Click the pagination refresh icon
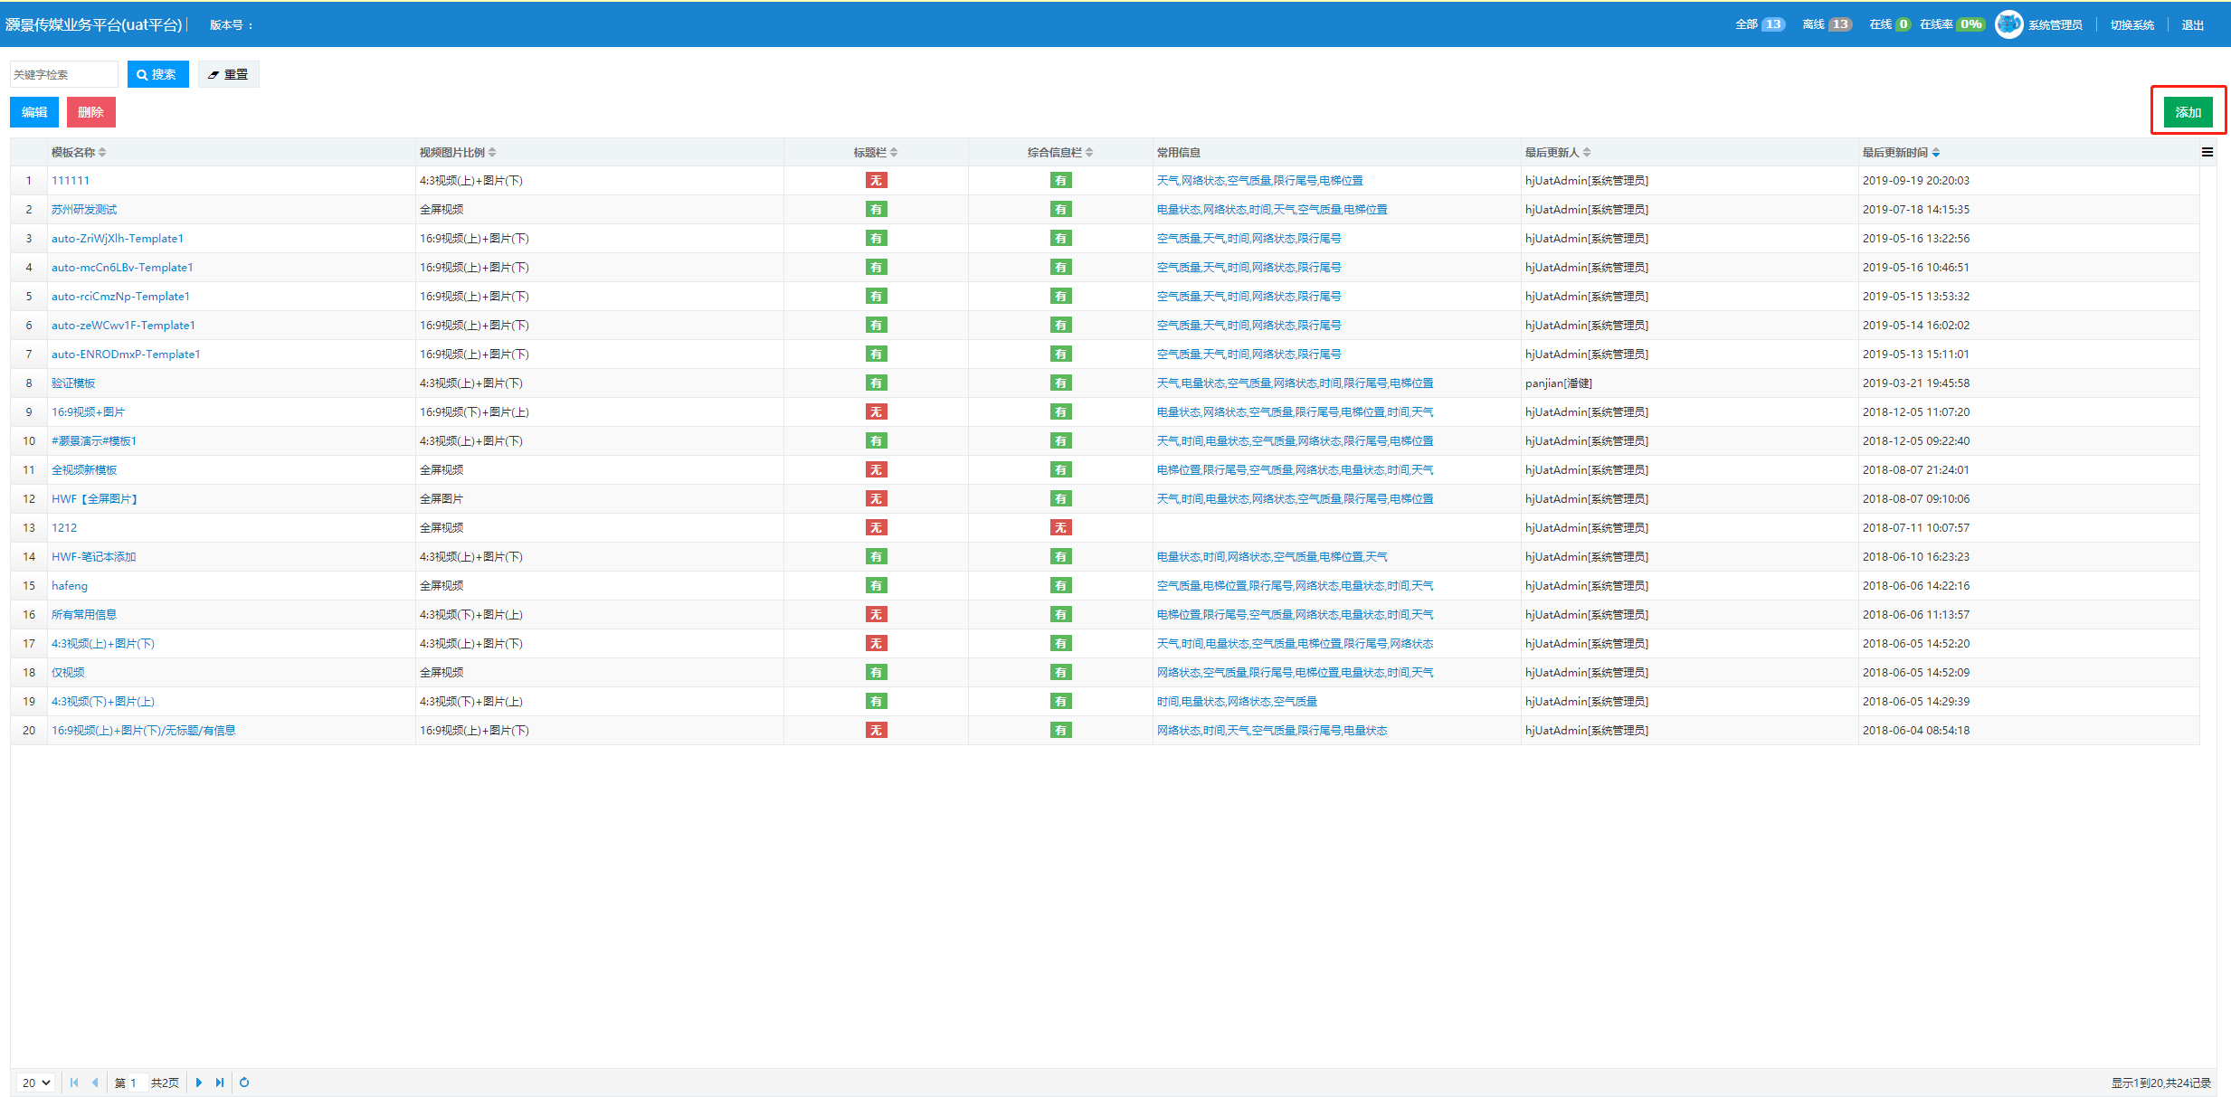The height and width of the screenshot is (1097, 2231). (244, 1083)
